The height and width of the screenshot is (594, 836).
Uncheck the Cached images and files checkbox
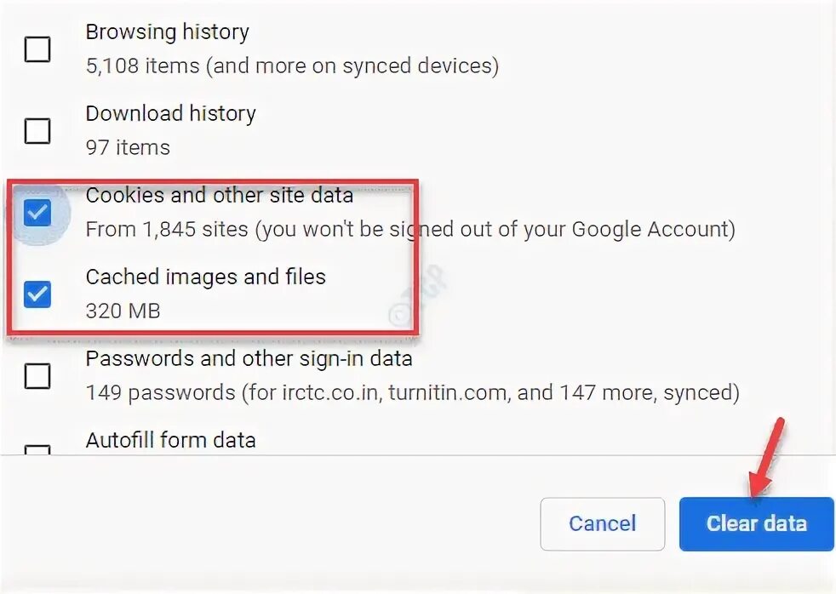37,294
